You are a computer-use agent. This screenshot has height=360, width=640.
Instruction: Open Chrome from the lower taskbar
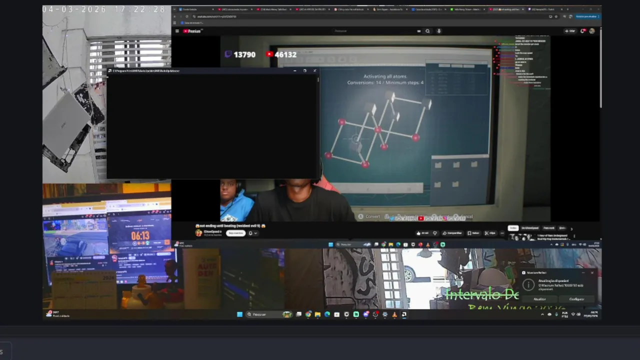pyautogui.click(x=308, y=314)
